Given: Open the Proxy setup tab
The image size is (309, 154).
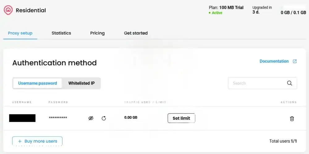Looking at the screenshot, I should [20, 33].
